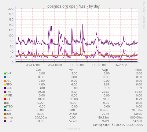Click the 'Wed 18:00' x-axis label

pos(55,65)
